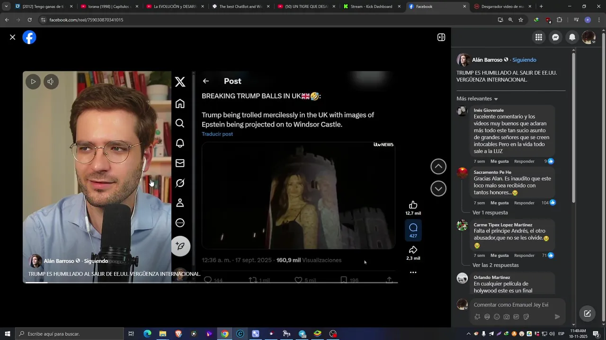Open the new message compose button
The height and width of the screenshot is (340, 606).
tap(588, 314)
